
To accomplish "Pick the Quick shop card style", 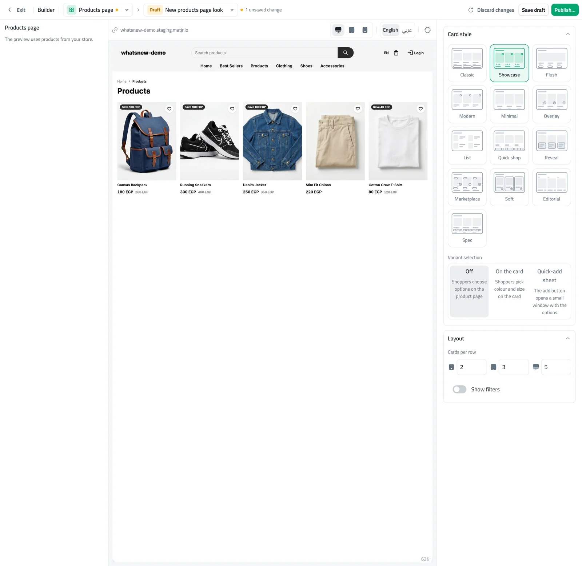I will (509, 146).
